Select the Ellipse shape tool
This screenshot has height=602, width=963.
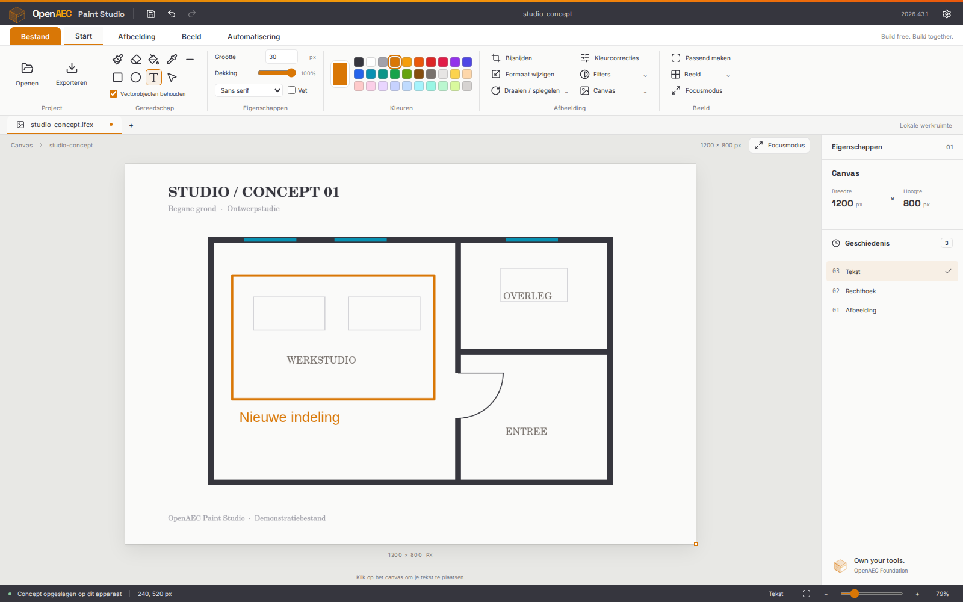(x=136, y=77)
